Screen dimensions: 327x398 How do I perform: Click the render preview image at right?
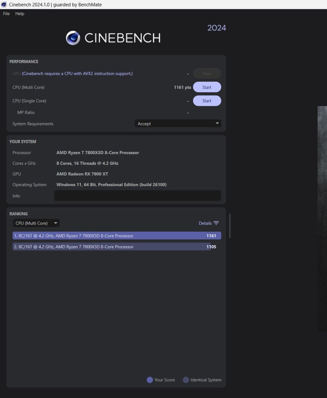click(322, 219)
